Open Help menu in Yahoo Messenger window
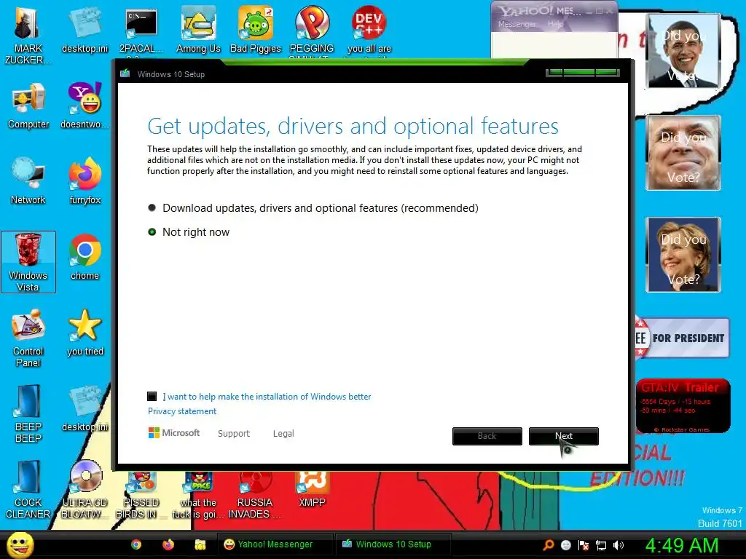Screen dimensions: 746x559 pos(555,24)
